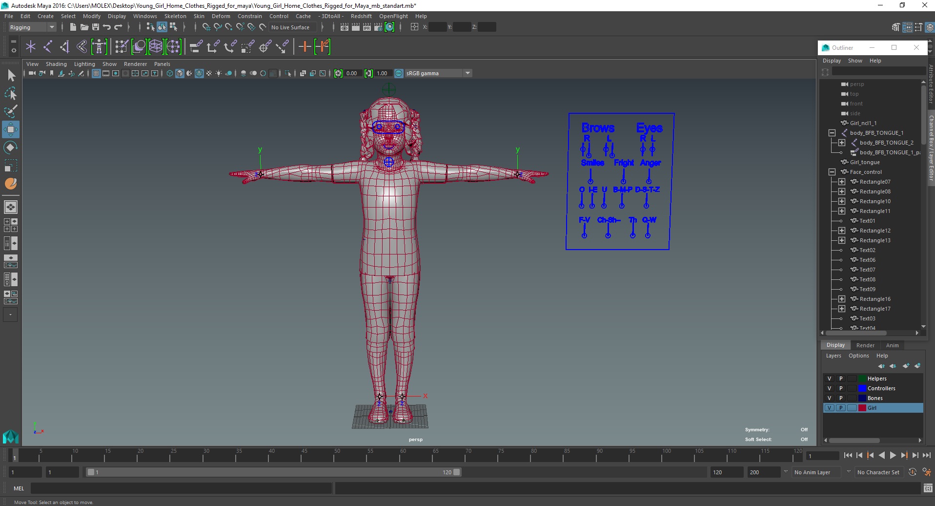Select the Rotate tool in toolbox

[11, 148]
